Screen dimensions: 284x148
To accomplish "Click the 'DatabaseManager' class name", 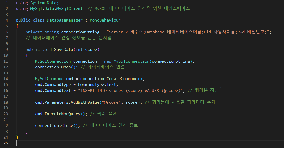I will pyautogui.click(x=65, y=20).
